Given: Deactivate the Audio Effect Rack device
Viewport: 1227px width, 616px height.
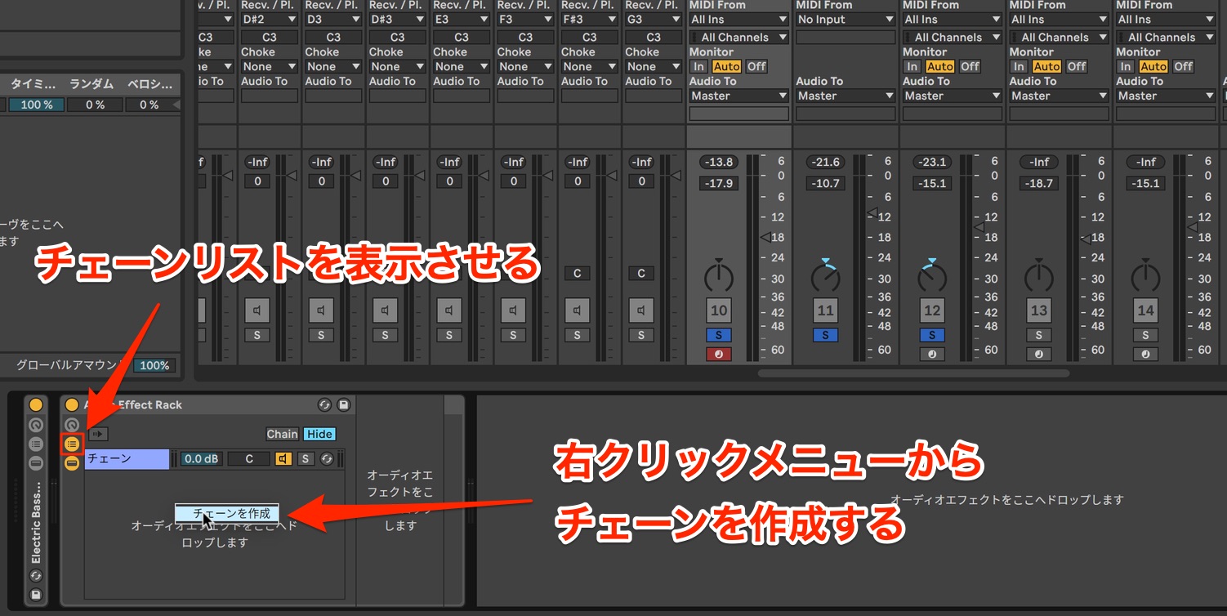Looking at the screenshot, I should point(72,404).
